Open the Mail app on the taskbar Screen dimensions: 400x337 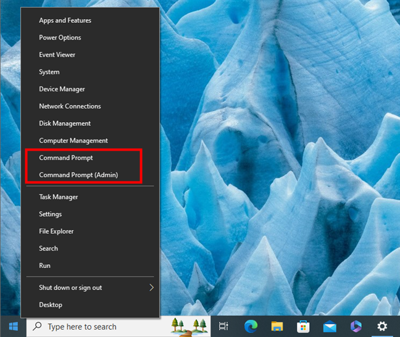330,327
